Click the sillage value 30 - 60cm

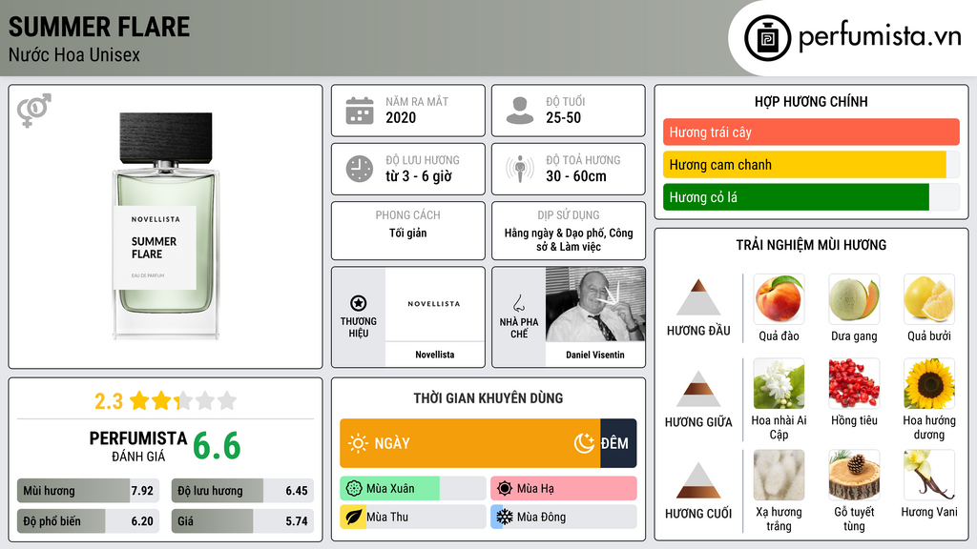click(575, 176)
